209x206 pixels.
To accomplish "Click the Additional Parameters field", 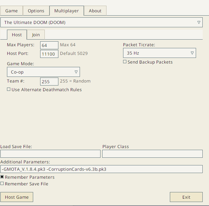I will [x=102, y=169].
